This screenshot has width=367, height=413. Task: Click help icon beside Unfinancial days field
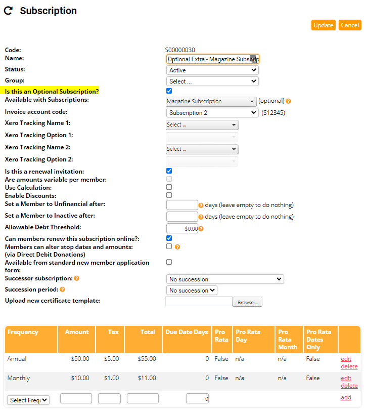click(201, 205)
